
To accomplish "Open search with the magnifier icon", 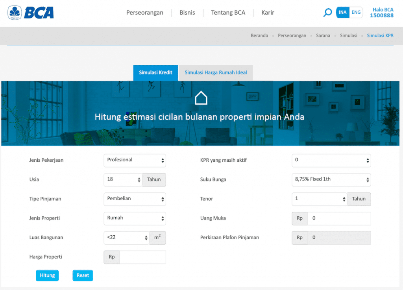I will tap(327, 13).
